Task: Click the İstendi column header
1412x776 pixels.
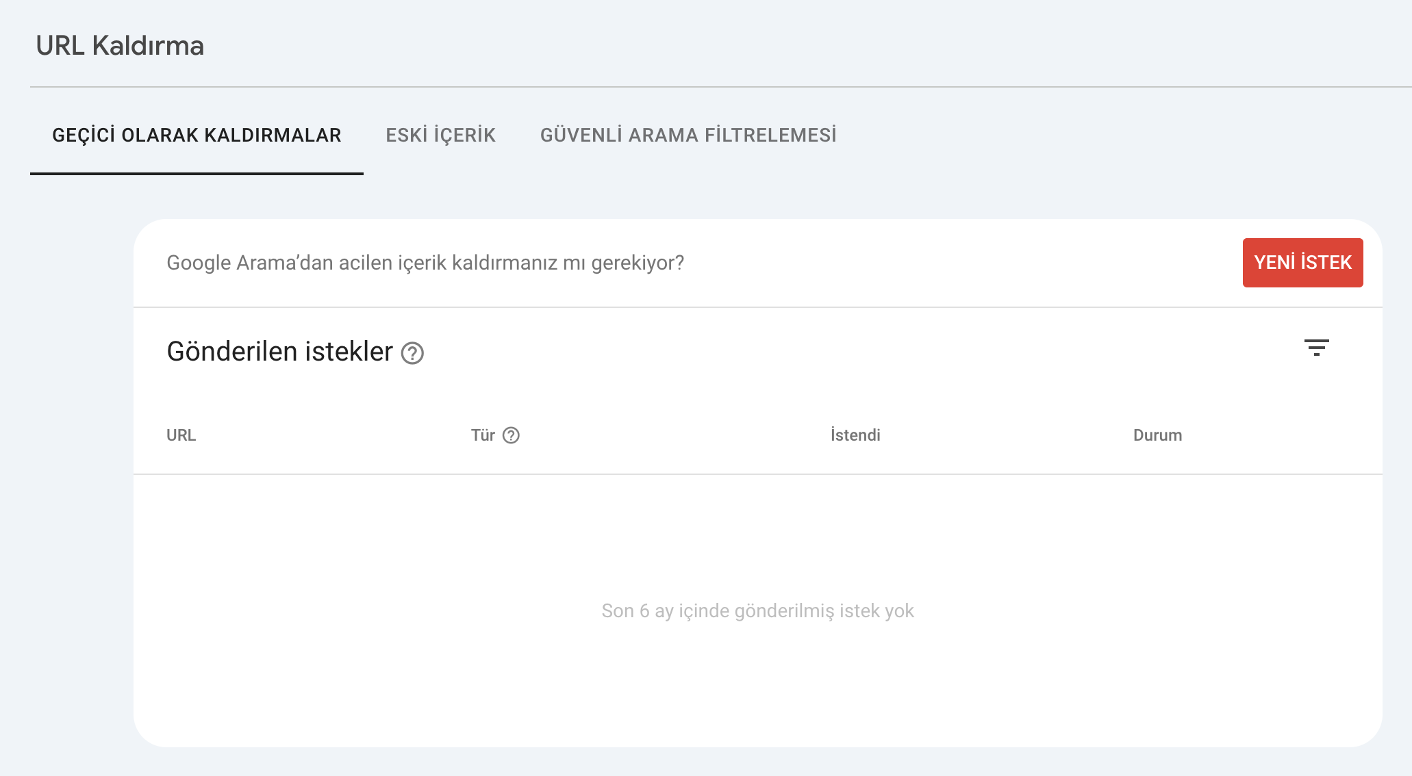Action: [855, 435]
